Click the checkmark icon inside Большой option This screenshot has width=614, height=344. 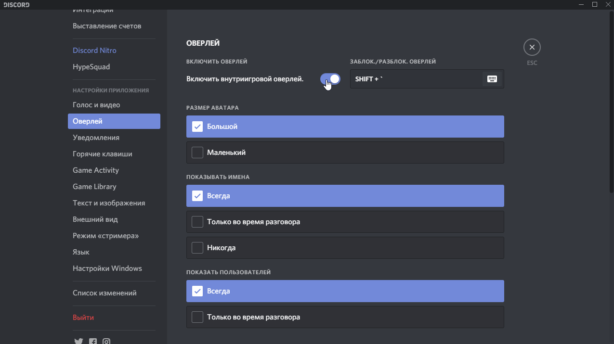coord(197,126)
